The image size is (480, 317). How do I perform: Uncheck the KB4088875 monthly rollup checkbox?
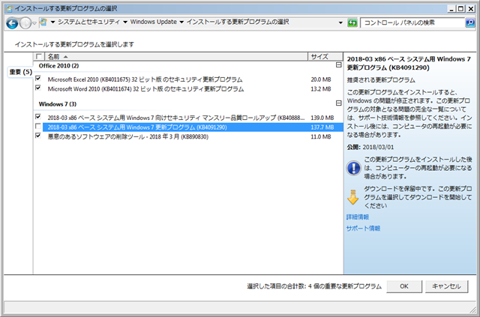pyautogui.click(x=38, y=117)
